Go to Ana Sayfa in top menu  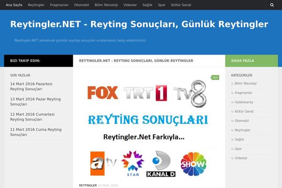[x=14, y=5]
